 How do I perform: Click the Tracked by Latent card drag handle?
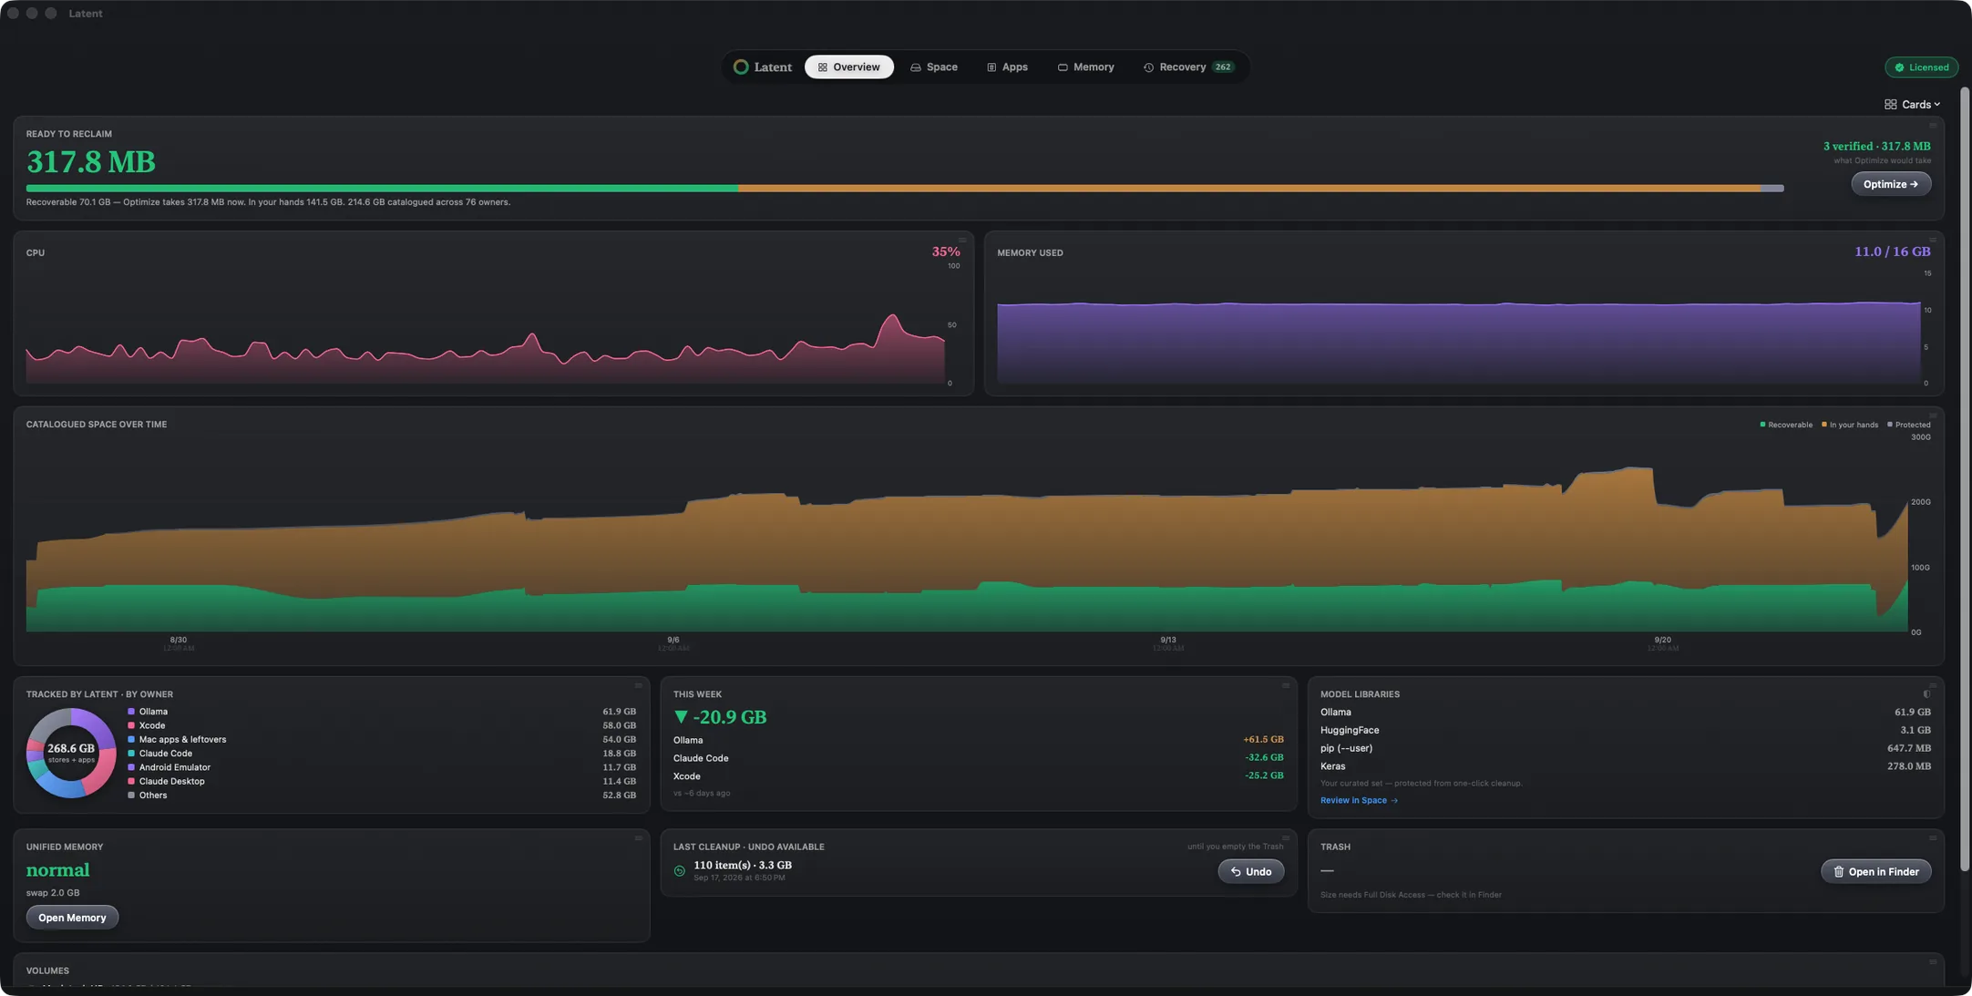tap(638, 685)
